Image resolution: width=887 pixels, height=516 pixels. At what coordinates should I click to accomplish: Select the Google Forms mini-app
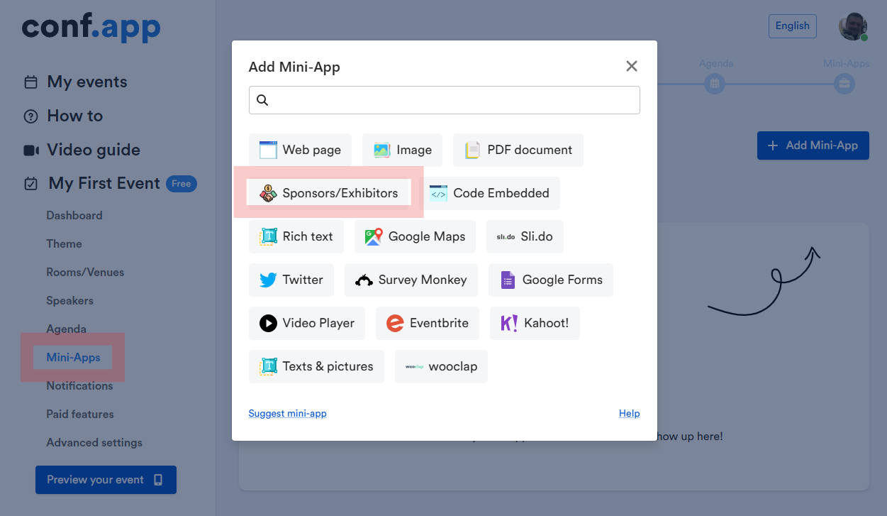[x=550, y=280]
